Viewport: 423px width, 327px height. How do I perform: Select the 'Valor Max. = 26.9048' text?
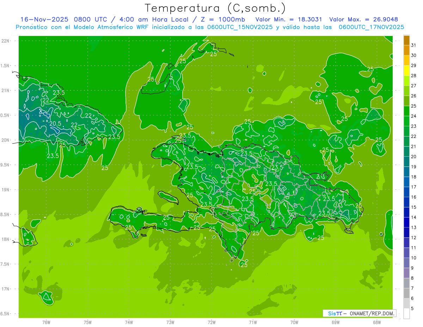363,19
